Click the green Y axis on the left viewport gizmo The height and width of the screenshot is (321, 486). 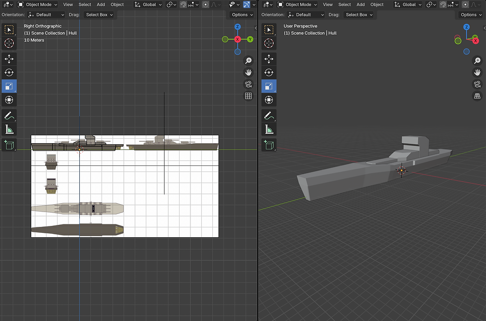click(x=250, y=39)
